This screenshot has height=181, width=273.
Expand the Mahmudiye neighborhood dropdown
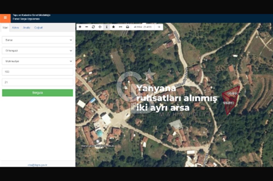click(x=37, y=61)
